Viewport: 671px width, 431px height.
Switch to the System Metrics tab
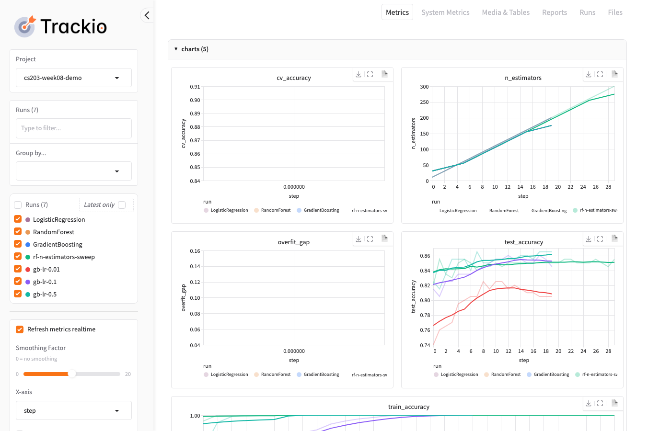[445, 12]
